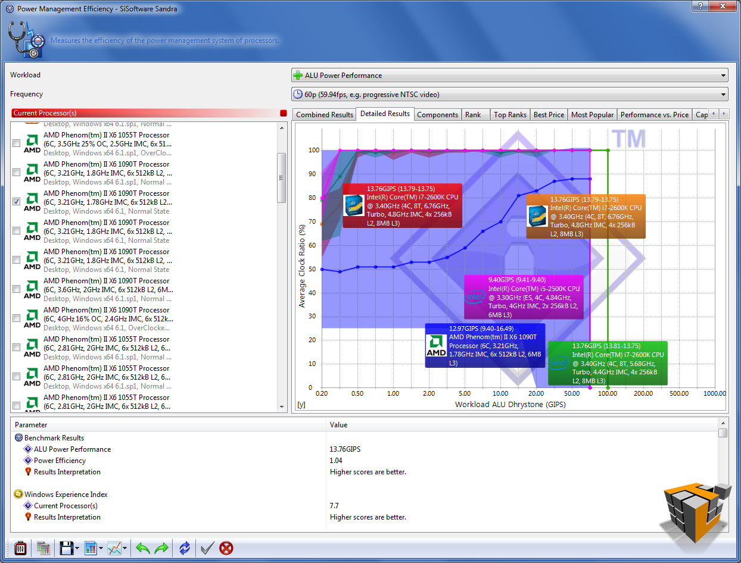Screen dimensions: 741x563
Task: Click the diamond icon beside Current Processor(s) parameter
Action: click(x=27, y=506)
